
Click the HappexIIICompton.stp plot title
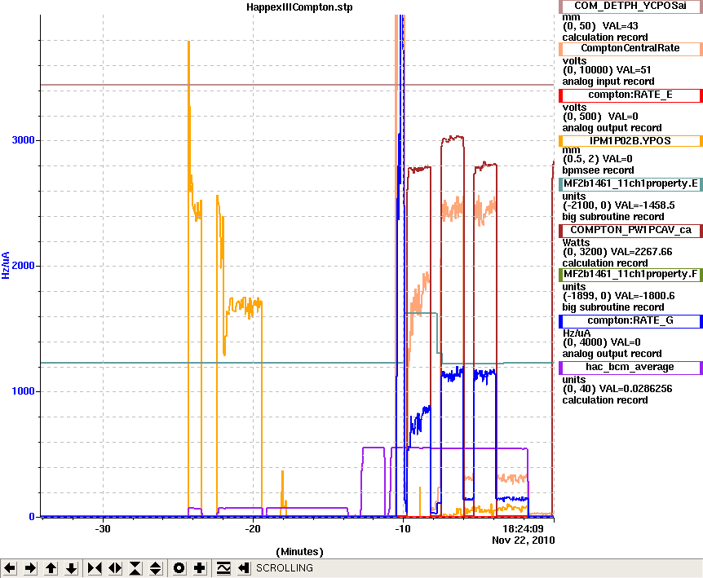299,7
